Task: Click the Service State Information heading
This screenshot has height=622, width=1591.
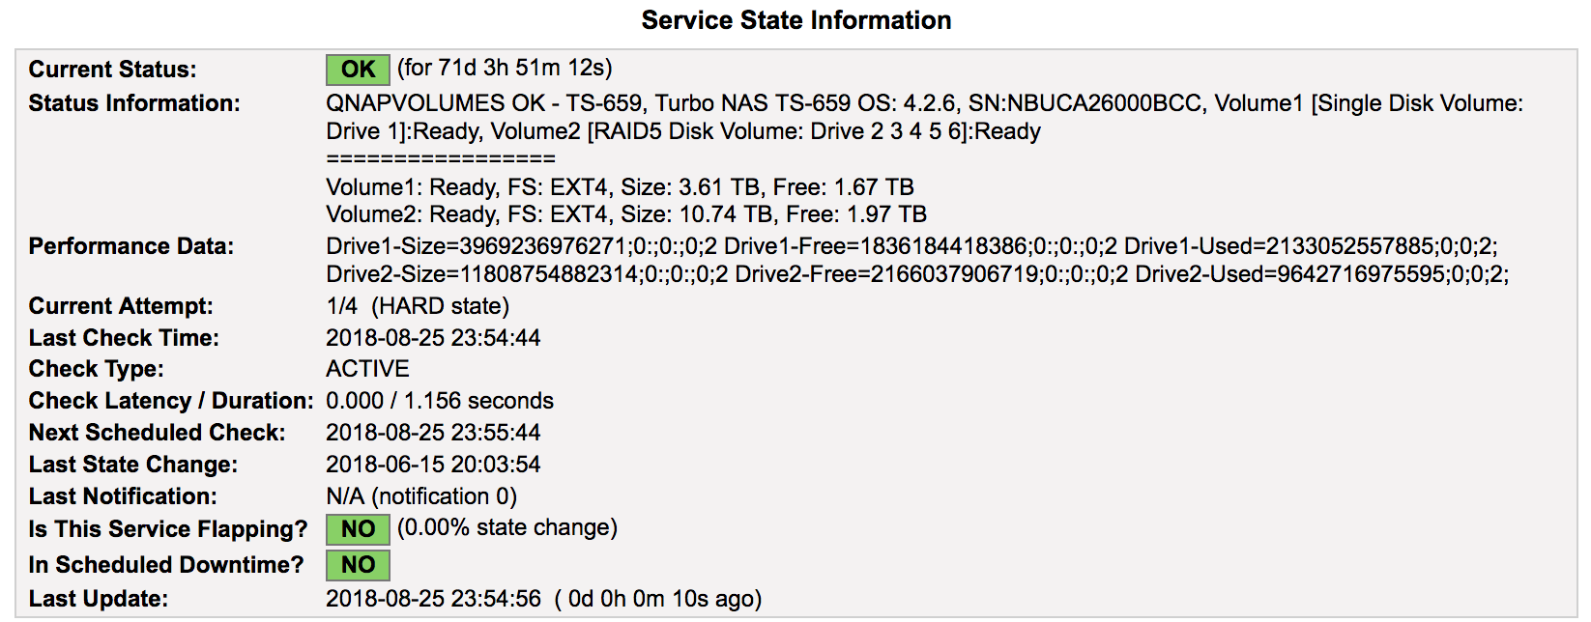Action: coord(796,20)
